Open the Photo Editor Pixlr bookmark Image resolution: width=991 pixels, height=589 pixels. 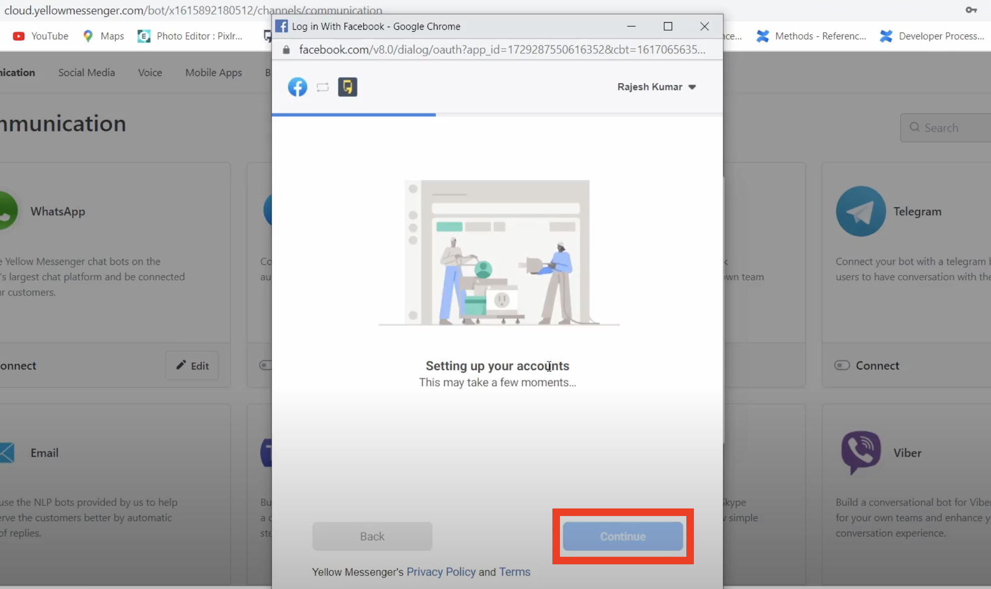pos(190,36)
